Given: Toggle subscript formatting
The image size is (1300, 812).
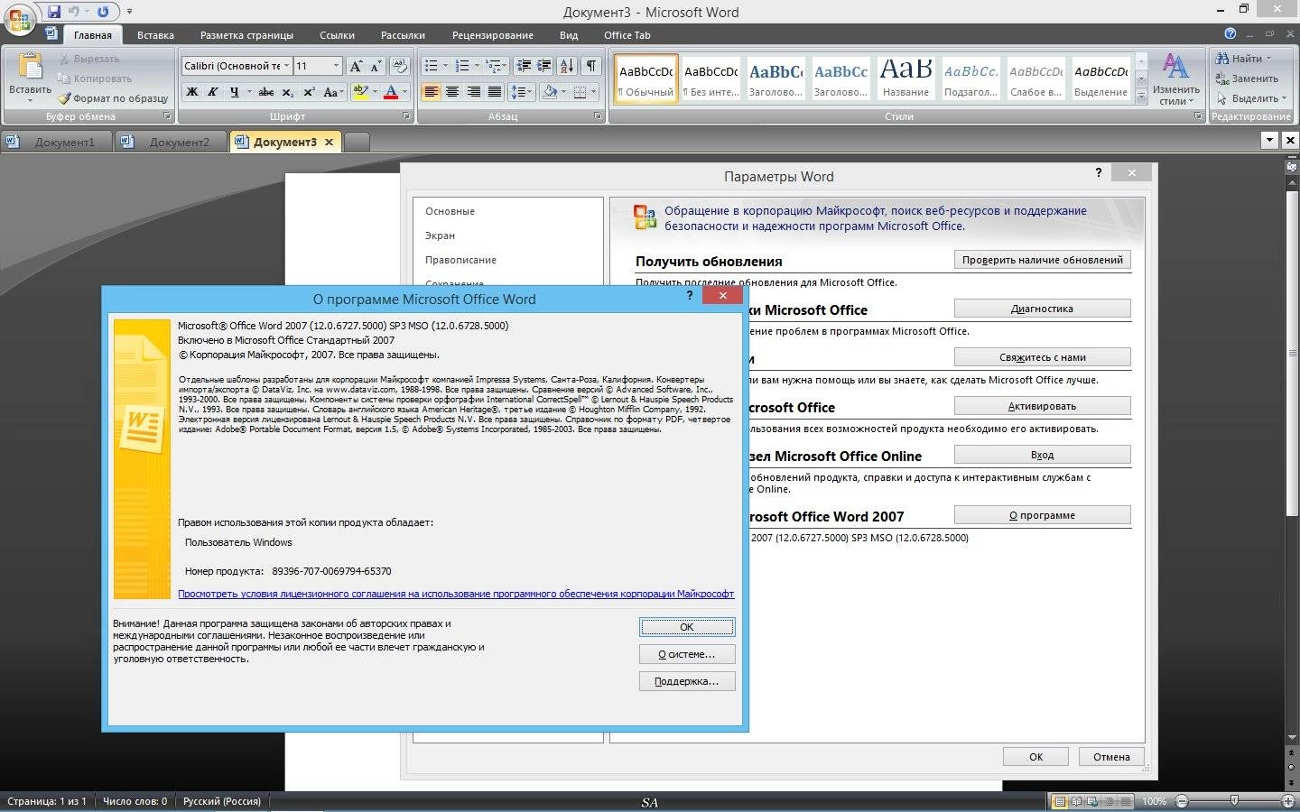Looking at the screenshot, I should pyautogui.click(x=287, y=92).
